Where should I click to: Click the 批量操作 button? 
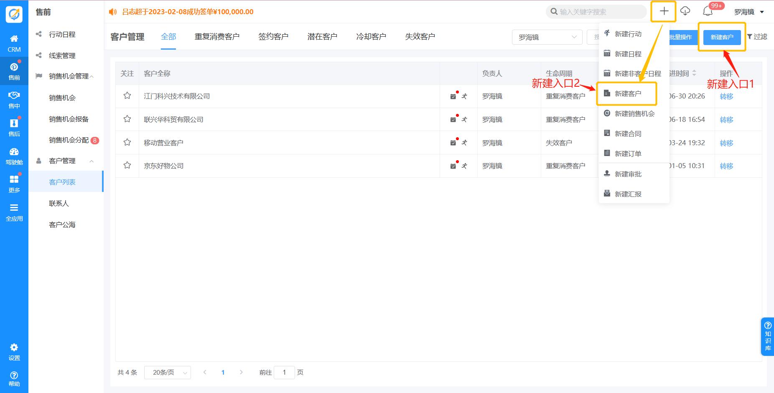680,37
